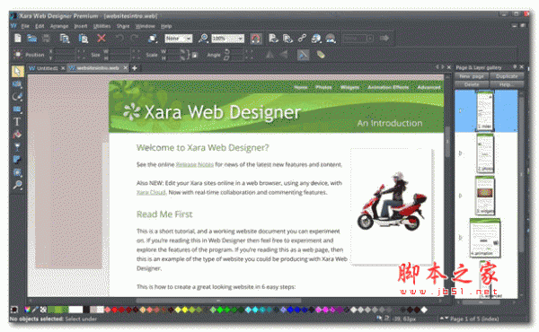The height and width of the screenshot is (332, 539).
Task: Click the magnifier icon beside the 100% box
Action: 203,38
